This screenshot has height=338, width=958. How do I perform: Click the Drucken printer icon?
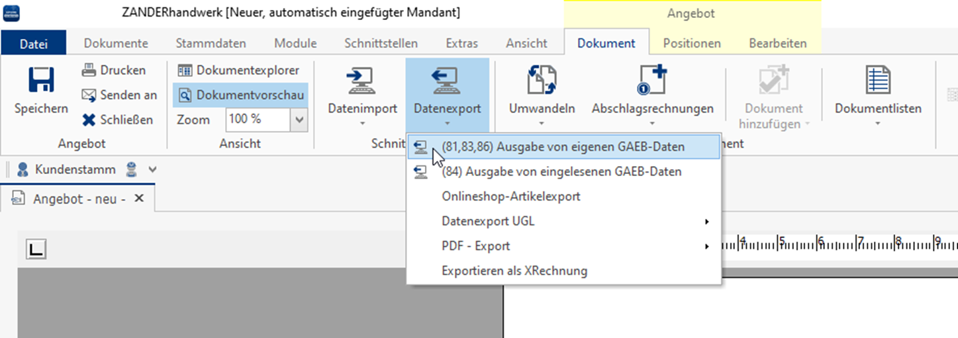point(89,70)
